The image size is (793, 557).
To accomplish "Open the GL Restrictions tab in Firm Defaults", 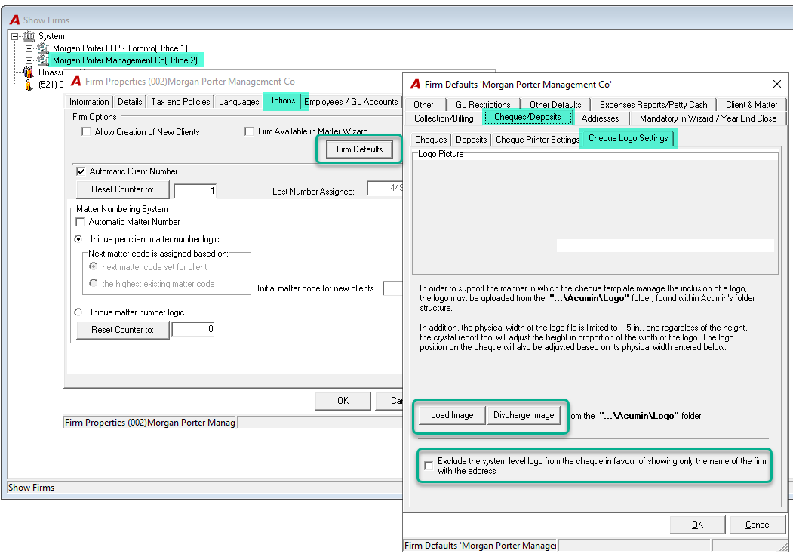I will 483,105.
